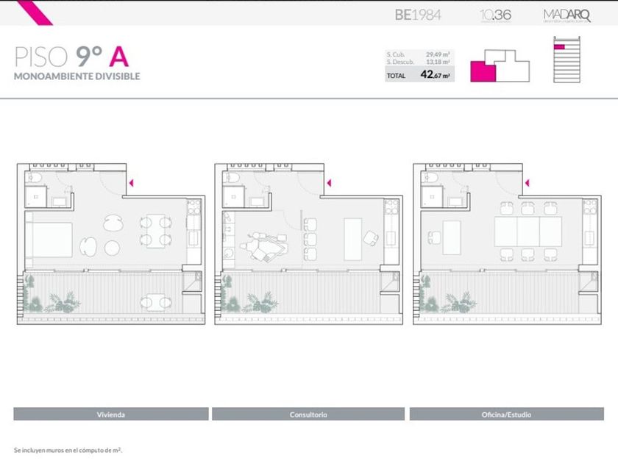The height and width of the screenshot is (463, 618).
Task: Click the Oficina/Estudio label bar
Action: click(x=506, y=414)
